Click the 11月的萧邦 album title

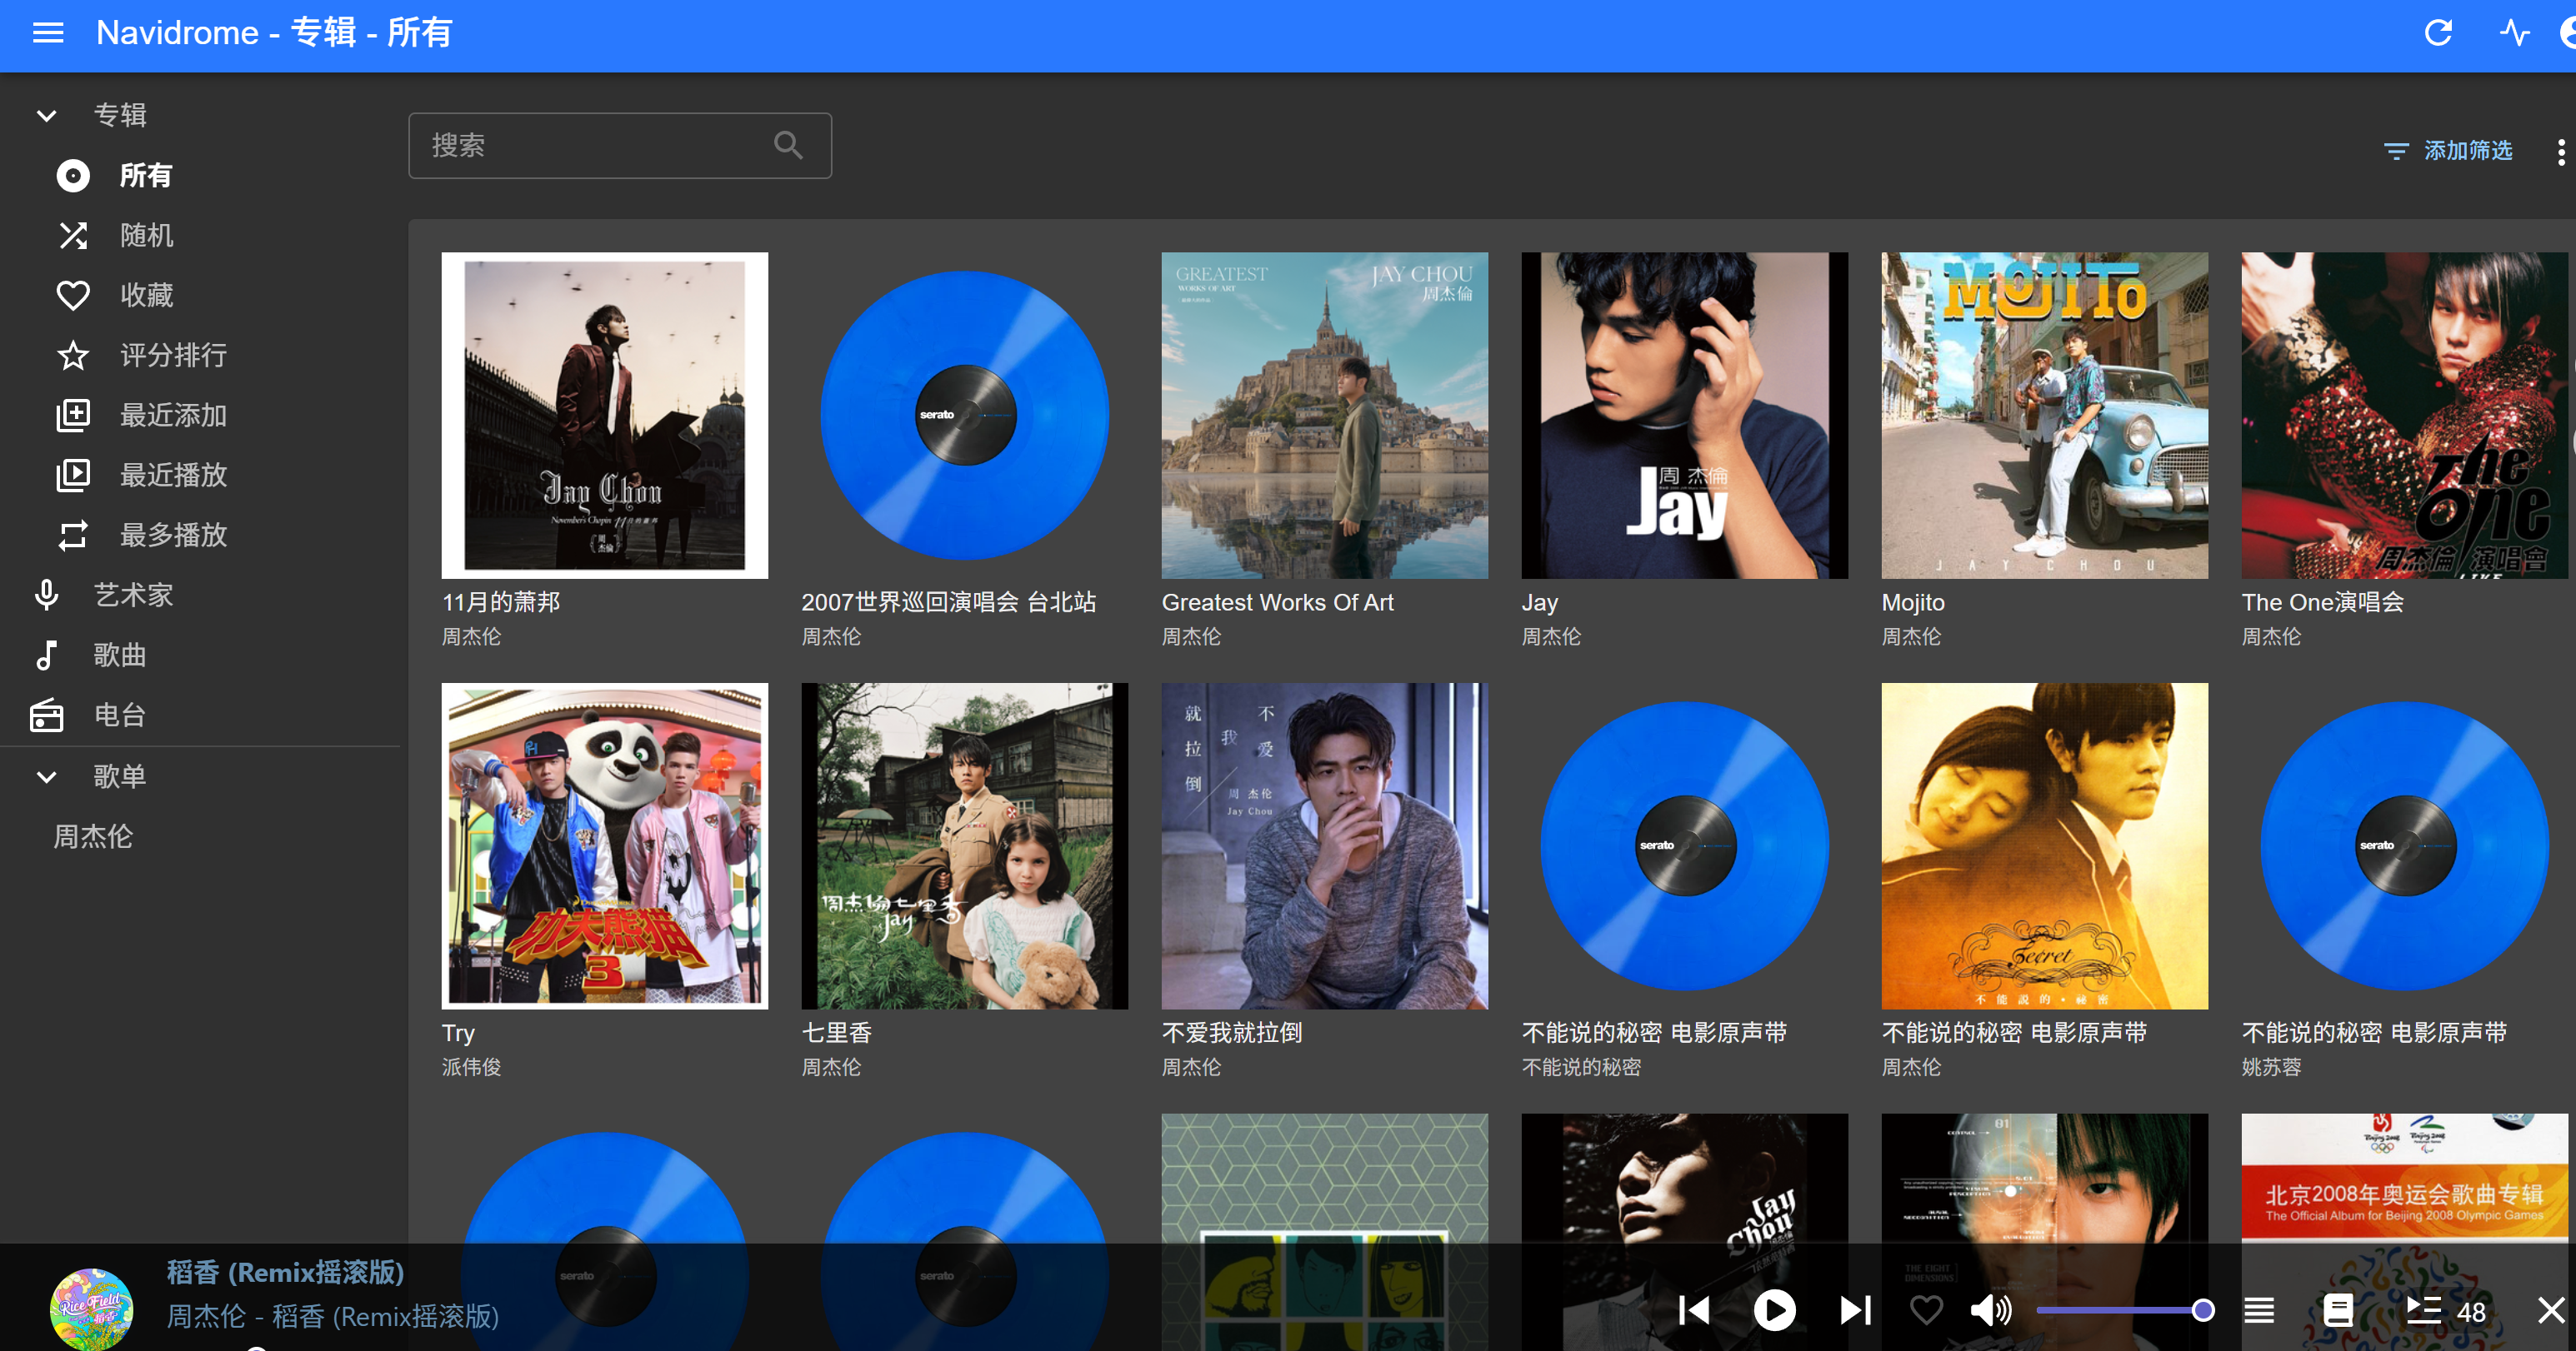501,602
